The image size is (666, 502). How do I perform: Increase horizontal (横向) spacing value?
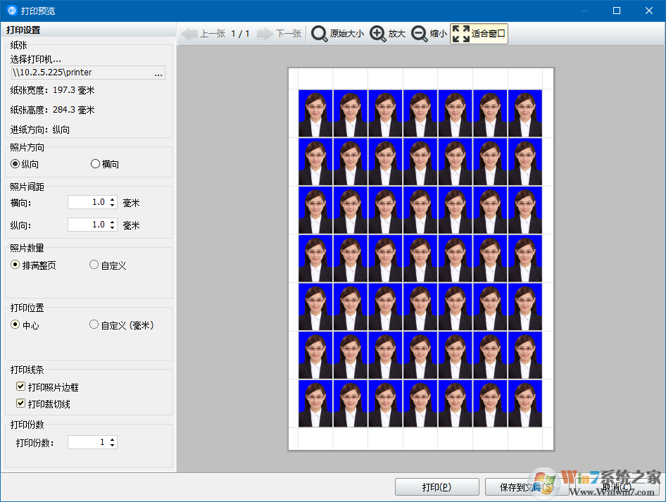112,199
